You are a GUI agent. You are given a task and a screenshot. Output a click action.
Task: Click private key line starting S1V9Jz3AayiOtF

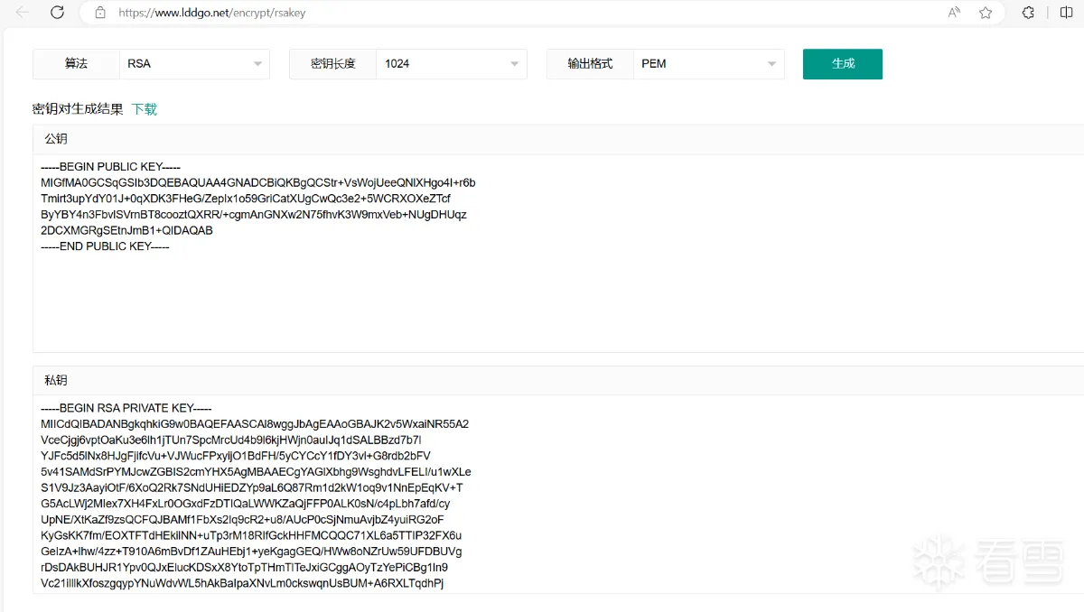(x=252, y=487)
